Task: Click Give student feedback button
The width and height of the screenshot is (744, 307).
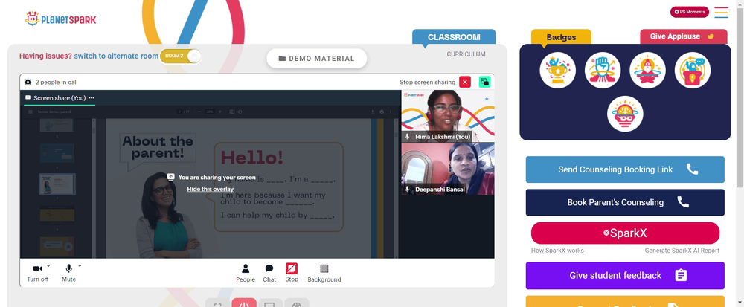Action: click(x=625, y=275)
